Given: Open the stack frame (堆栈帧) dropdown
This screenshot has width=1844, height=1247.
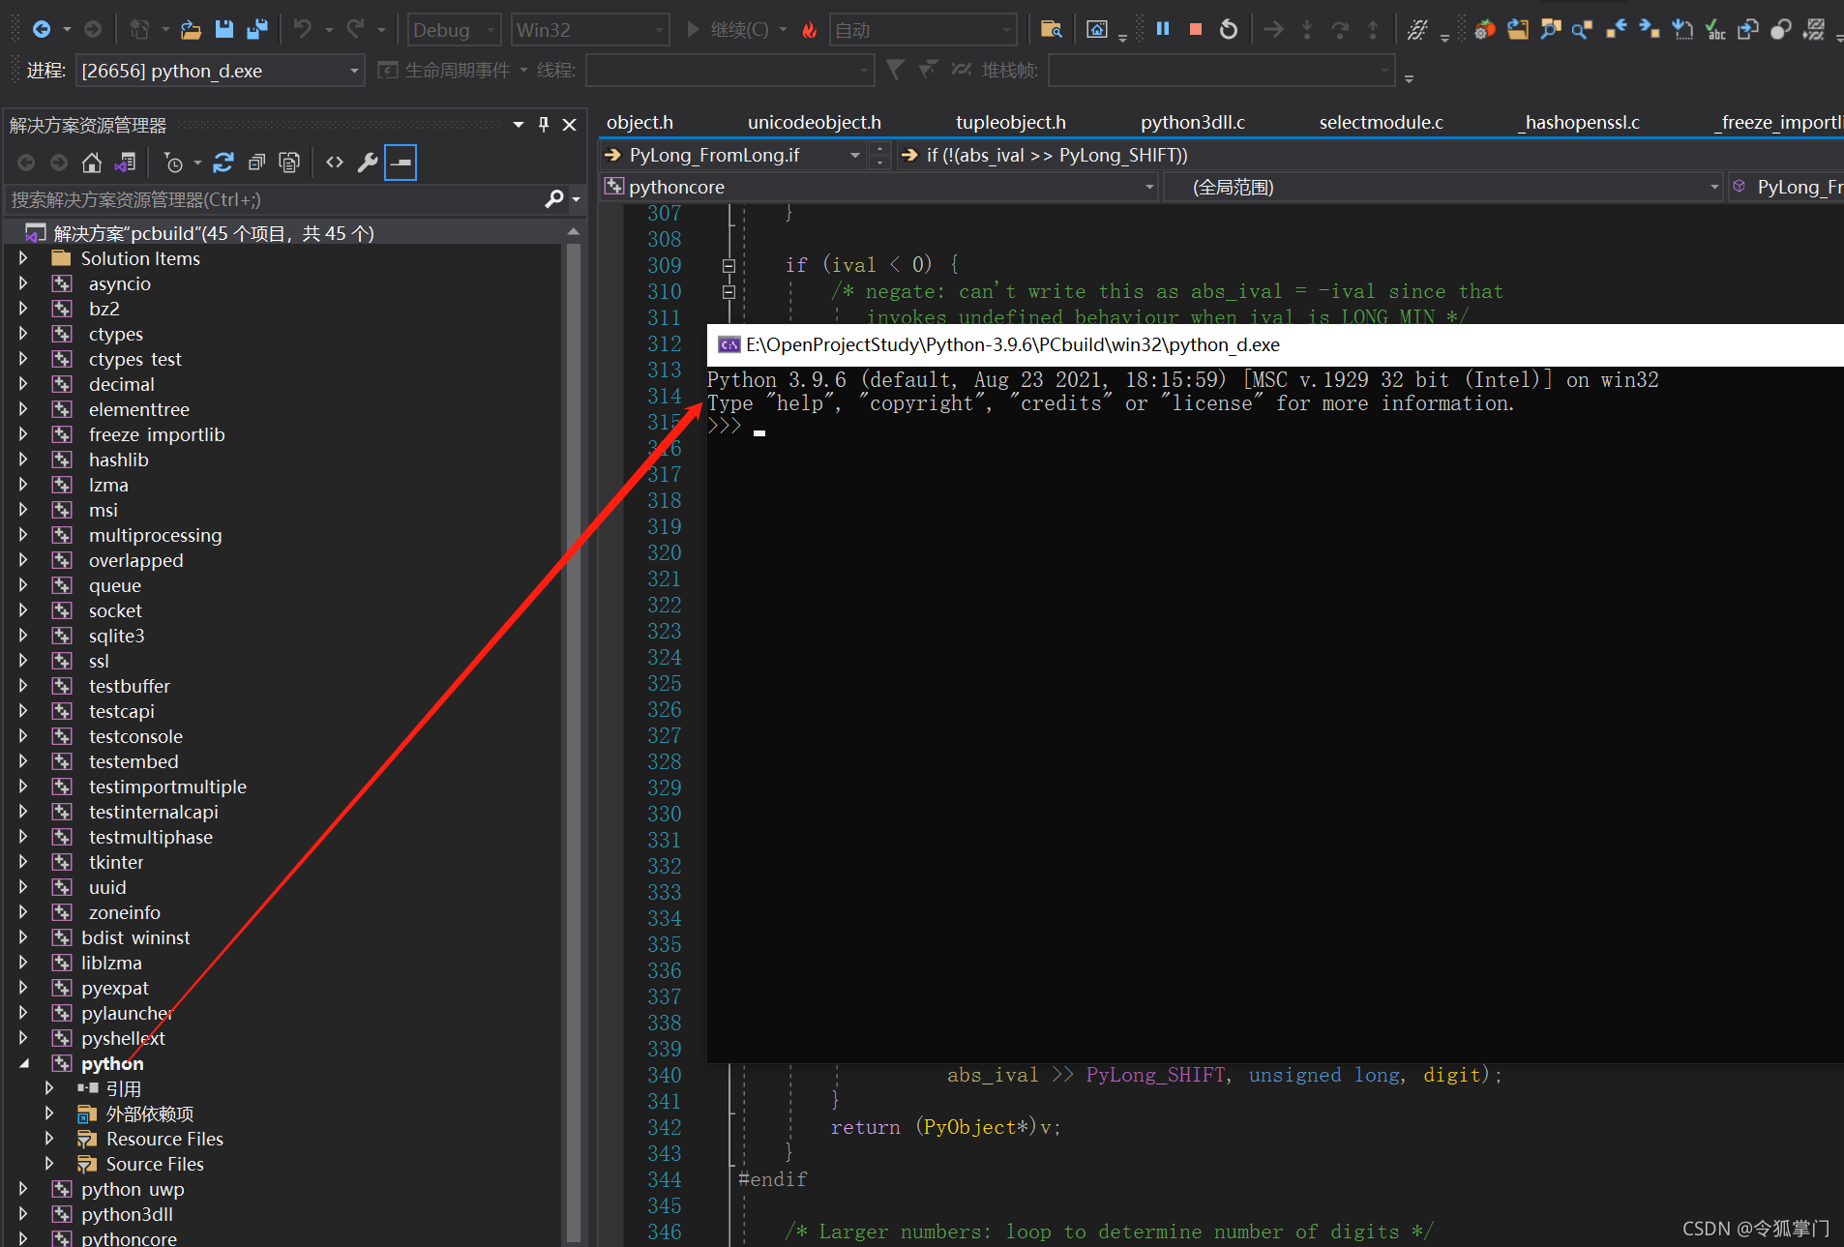Looking at the screenshot, I should pyautogui.click(x=1222, y=71).
